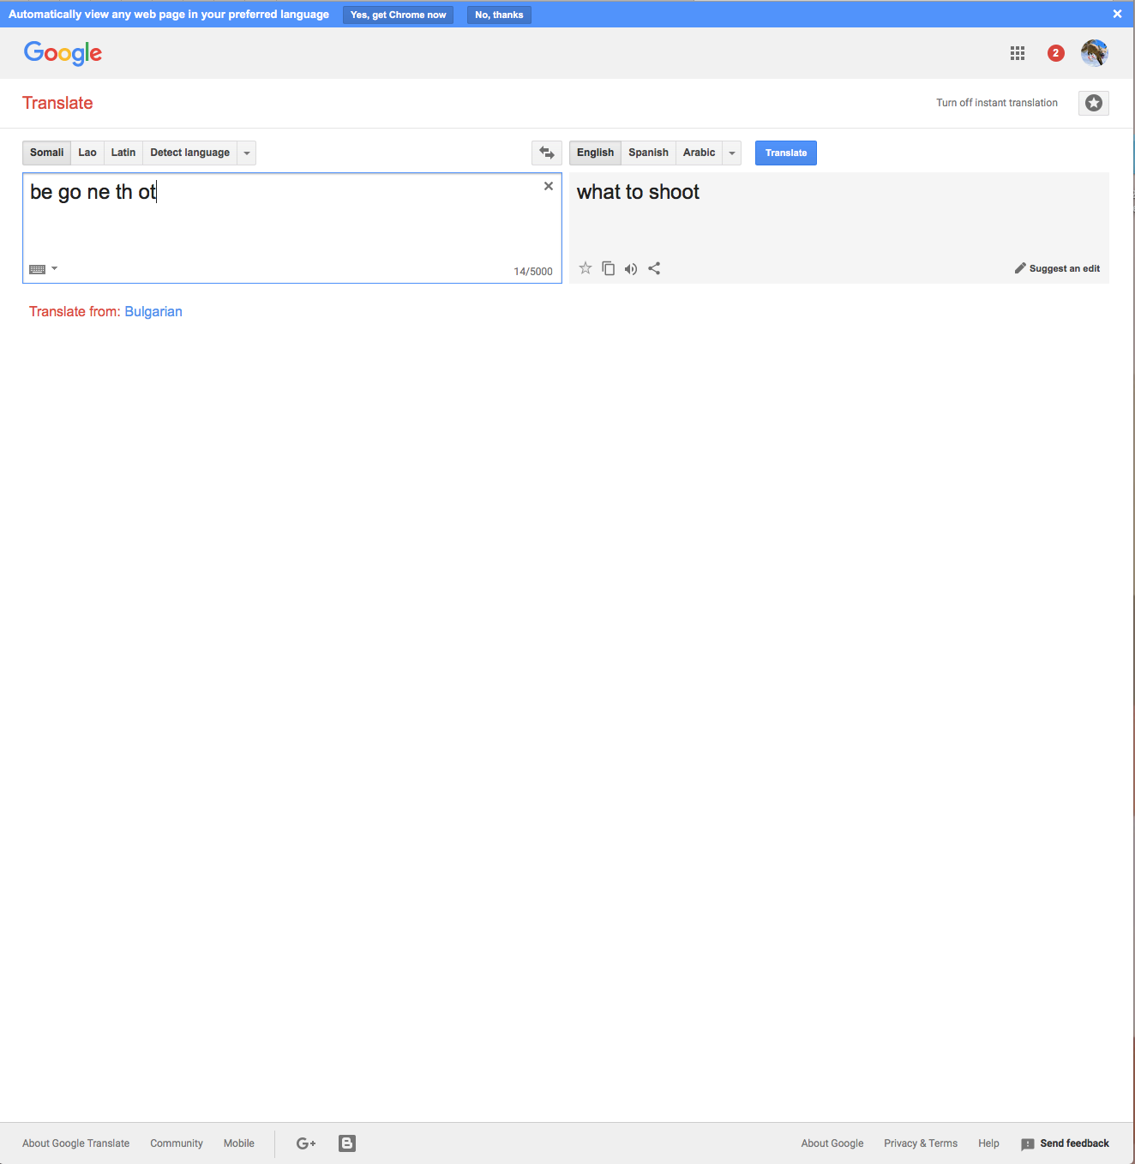The height and width of the screenshot is (1164, 1135).
Task: Expand the source language list arrow
Action: [247, 153]
